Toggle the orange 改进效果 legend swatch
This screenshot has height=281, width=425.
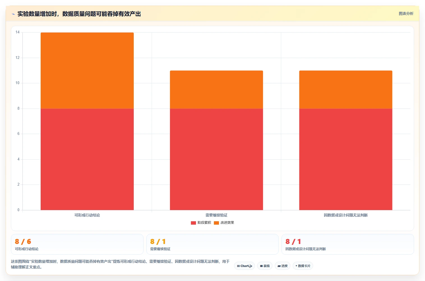[x=216, y=223]
